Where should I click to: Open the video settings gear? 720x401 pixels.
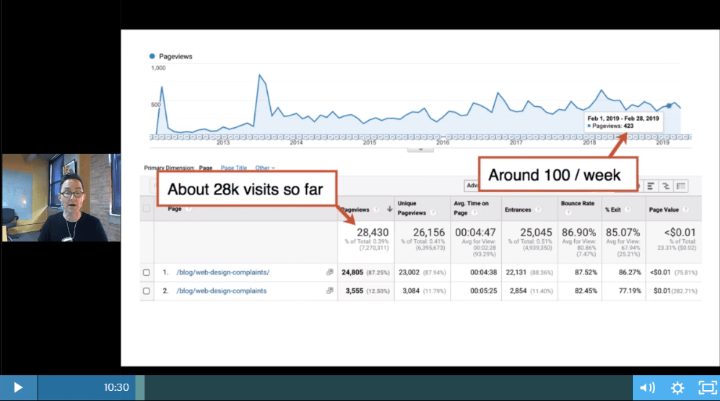[677, 388]
